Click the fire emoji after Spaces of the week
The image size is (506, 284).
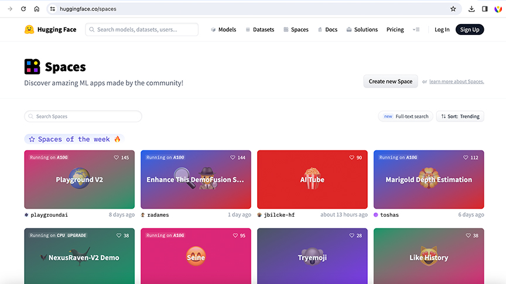point(117,139)
